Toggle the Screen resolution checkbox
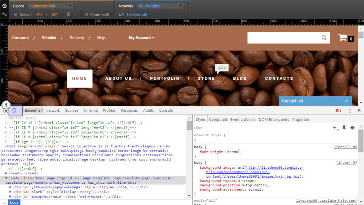The image size is (364, 205). pos(15,14)
